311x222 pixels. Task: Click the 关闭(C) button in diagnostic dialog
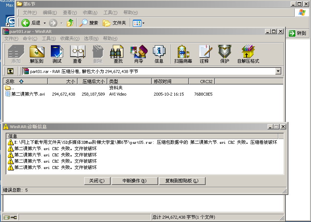click(x=97, y=181)
